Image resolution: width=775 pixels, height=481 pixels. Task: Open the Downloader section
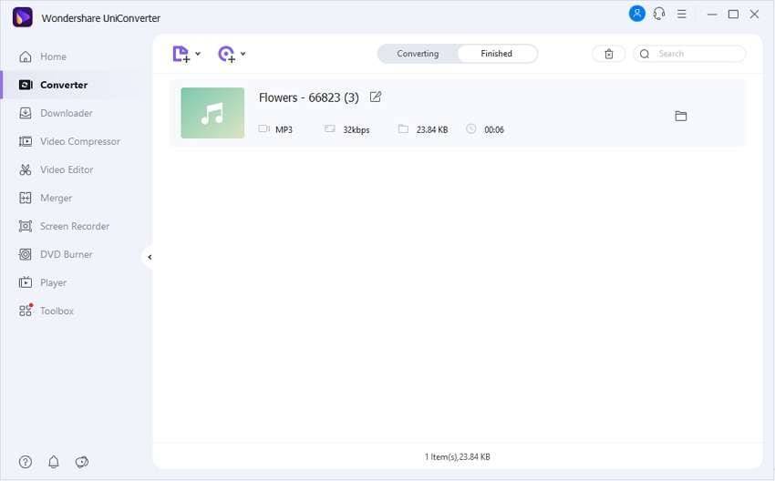[x=66, y=113]
